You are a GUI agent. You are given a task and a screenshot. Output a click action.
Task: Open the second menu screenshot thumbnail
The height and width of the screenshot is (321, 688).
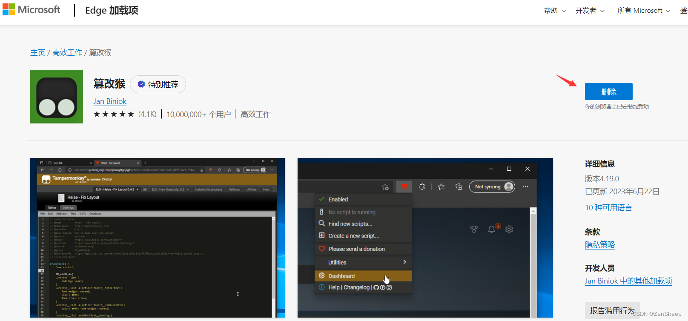(x=425, y=238)
